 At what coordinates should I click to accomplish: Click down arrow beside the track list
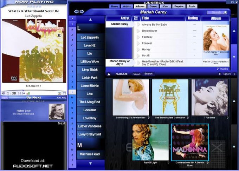click(234, 57)
